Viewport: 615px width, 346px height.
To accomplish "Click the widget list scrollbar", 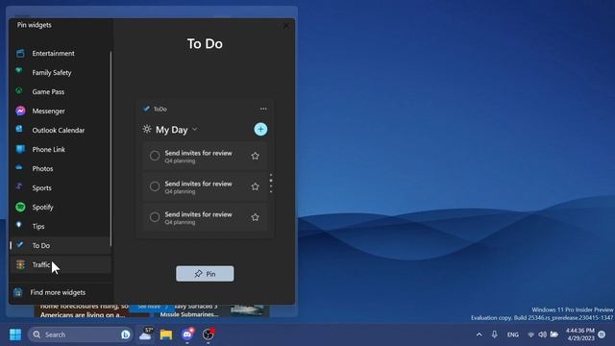I will coord(111,148).
